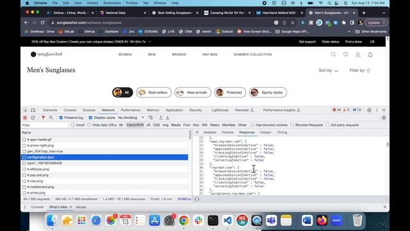Open the Find a store link
The height and width of the screenshot is (231, 410).
[354, 42]
